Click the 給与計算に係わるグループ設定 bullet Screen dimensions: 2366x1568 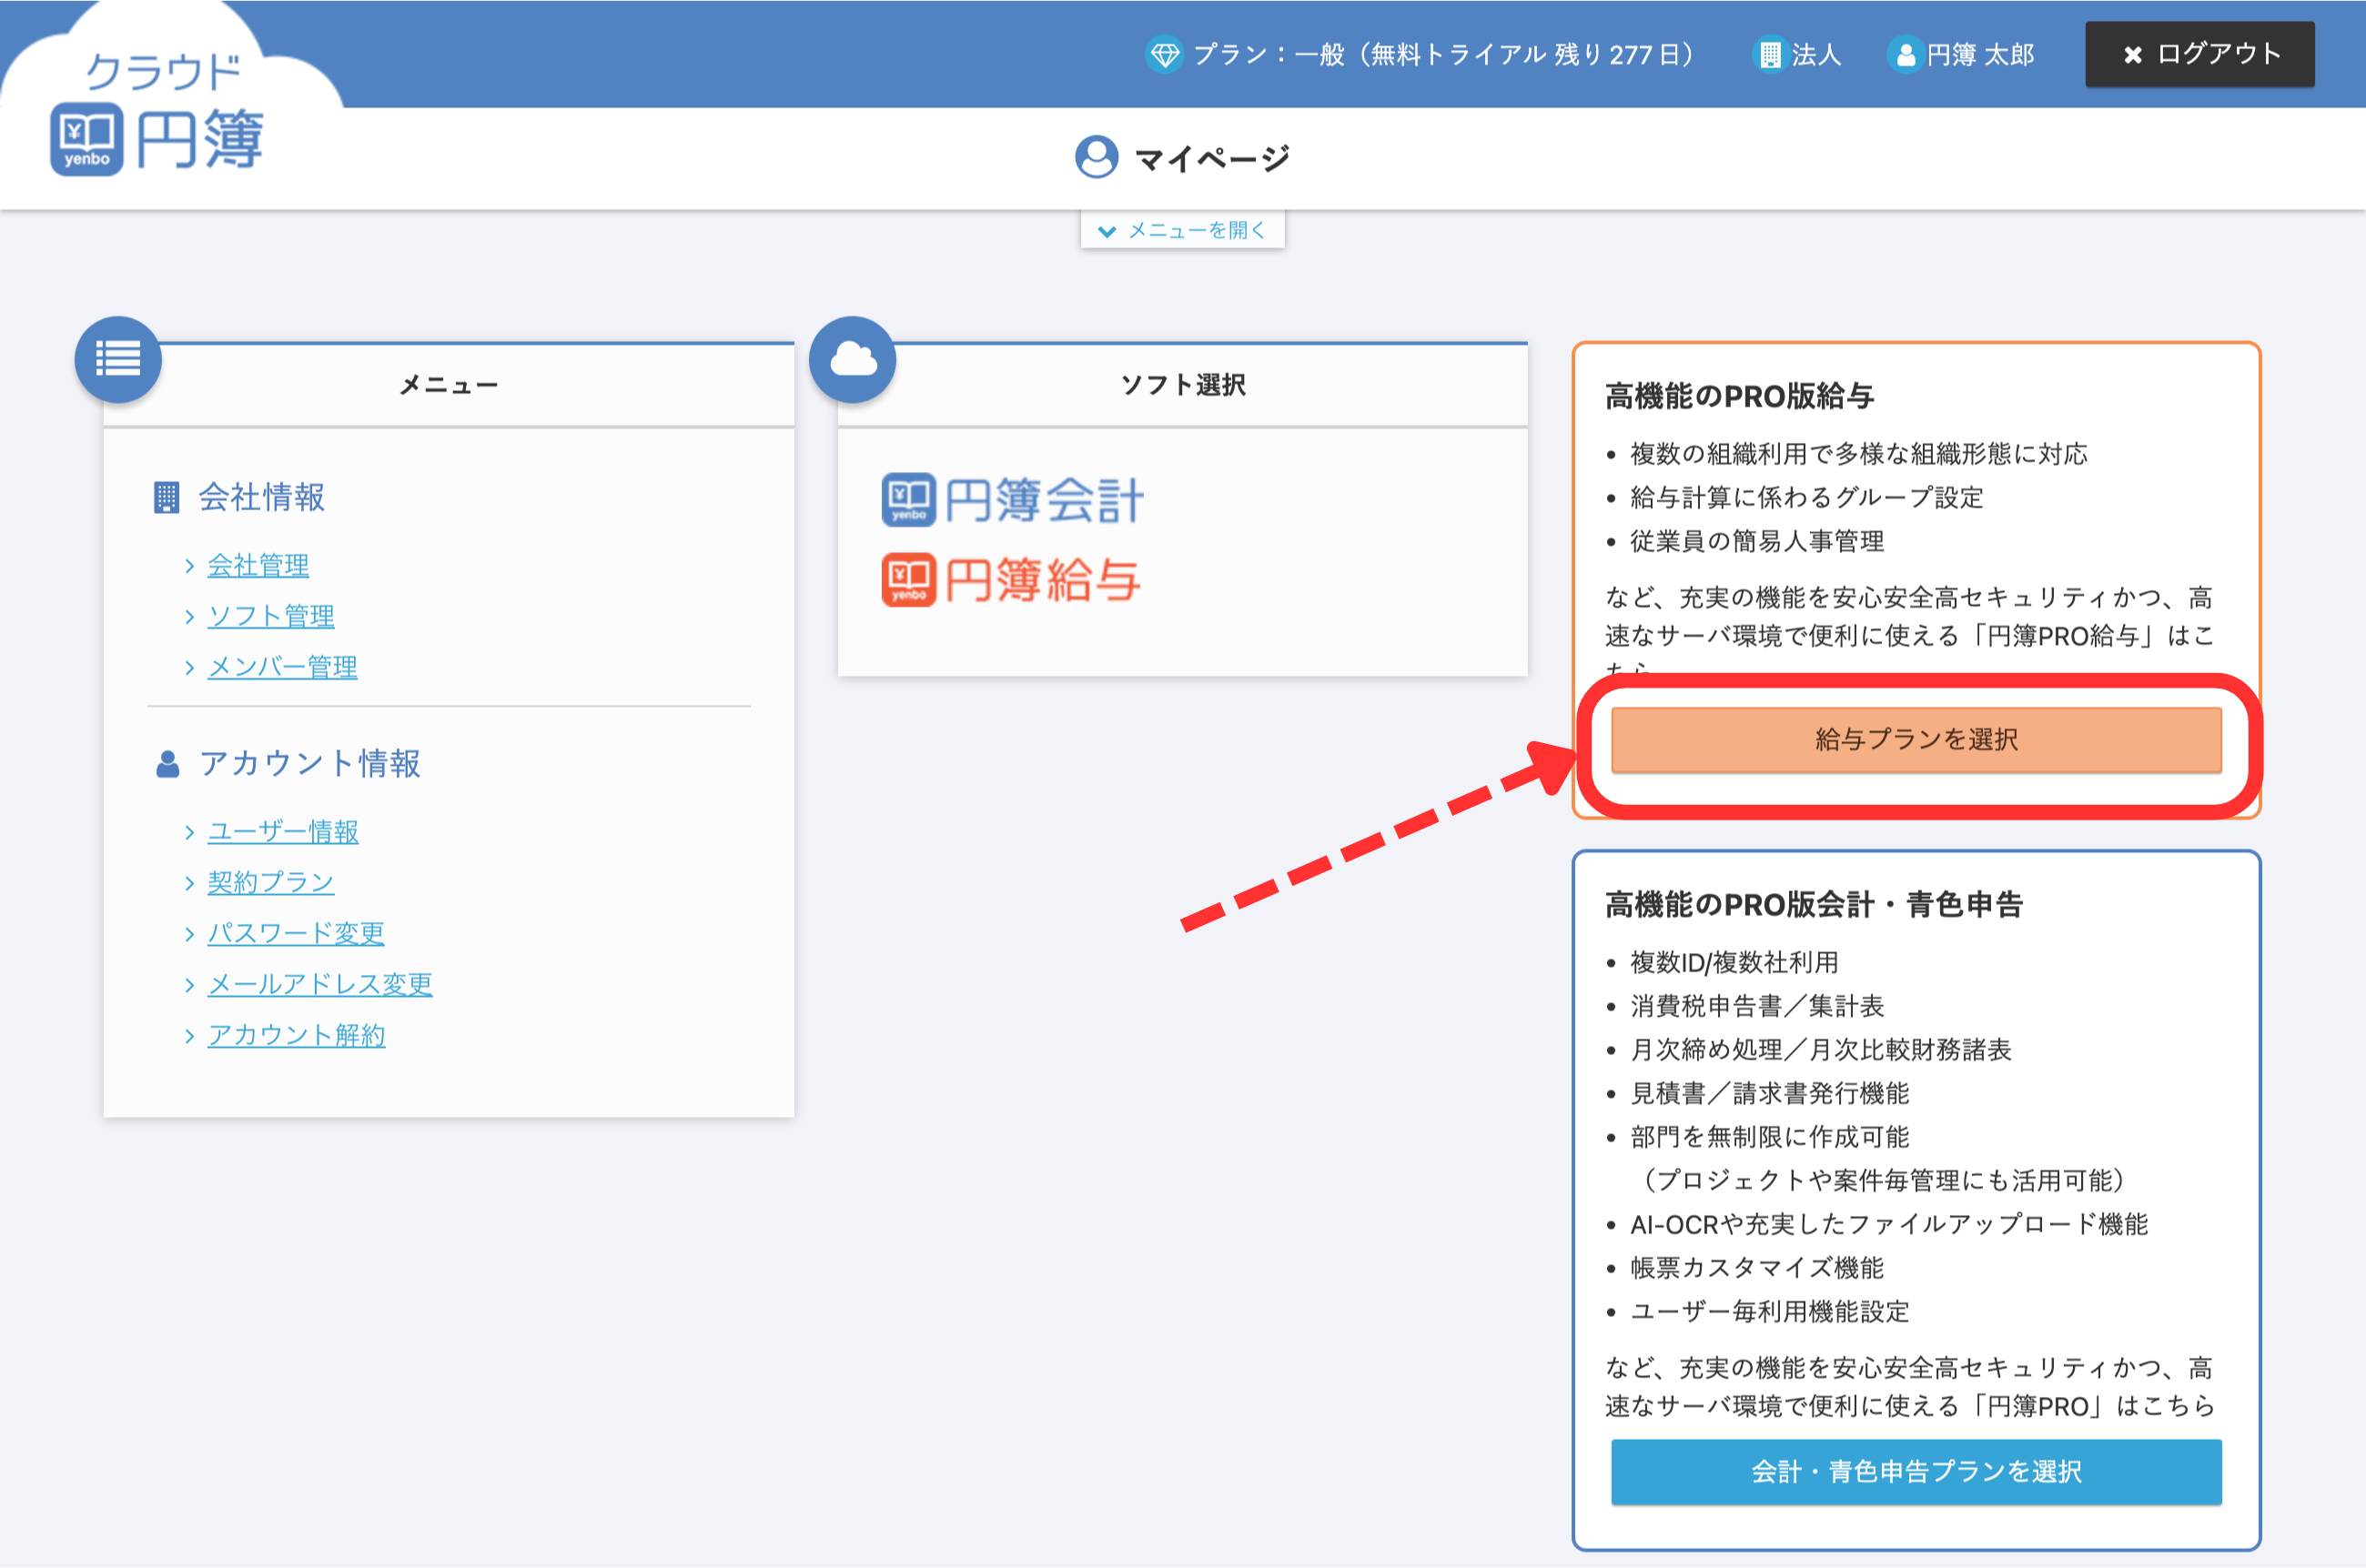(1806, 498)
